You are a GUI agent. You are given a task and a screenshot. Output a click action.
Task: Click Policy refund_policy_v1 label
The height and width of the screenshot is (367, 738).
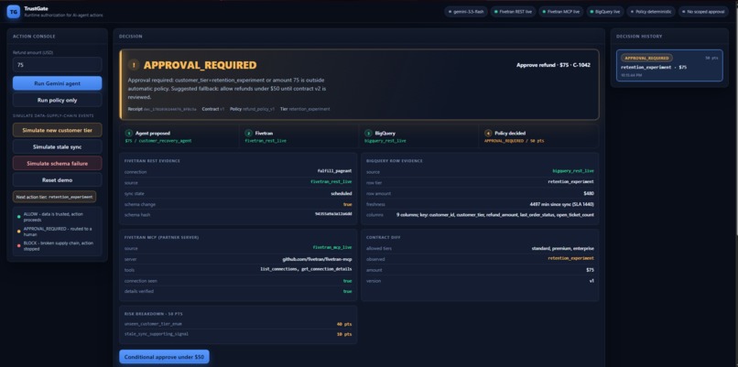pyautogui.click(x=253, y=109)
